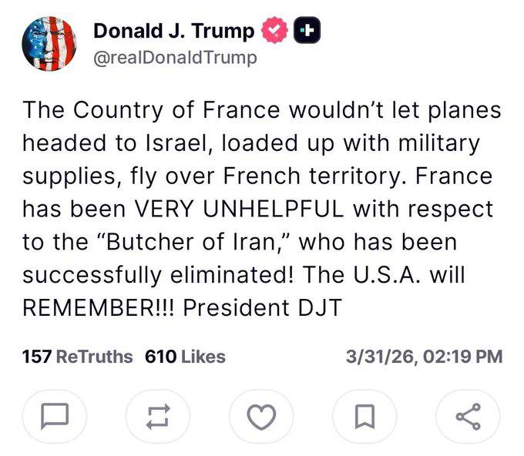Like the post with the heart icon
The image size is (524, 456).
(x=261, y=417)
